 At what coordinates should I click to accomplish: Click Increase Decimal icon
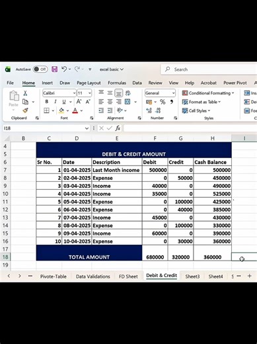click(149, 110)
